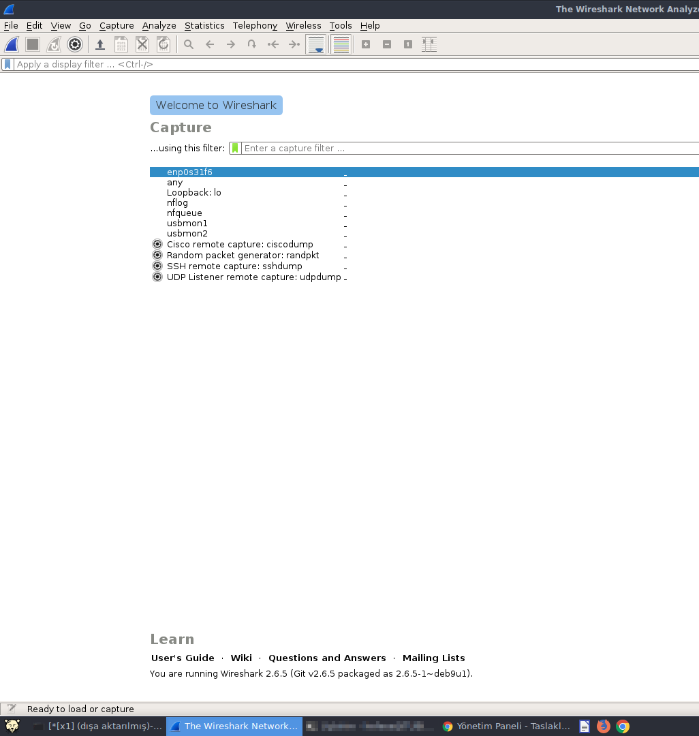Open the Wireless menu

(304, 26)
